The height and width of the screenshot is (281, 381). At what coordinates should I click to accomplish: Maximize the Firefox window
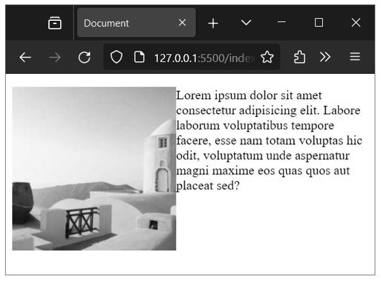[319, 23]
